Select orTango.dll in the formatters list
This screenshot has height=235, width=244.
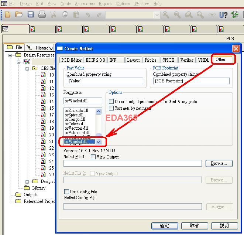[75, 119]
